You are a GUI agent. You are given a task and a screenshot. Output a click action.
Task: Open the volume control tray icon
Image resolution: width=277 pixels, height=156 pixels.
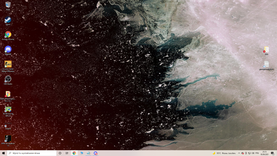(253, 153)
